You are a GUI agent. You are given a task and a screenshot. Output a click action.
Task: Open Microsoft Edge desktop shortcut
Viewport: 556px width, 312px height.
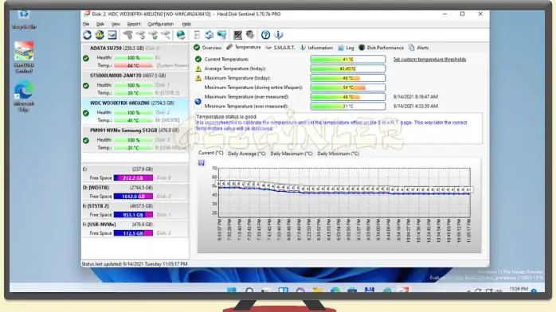coord(24,96)
